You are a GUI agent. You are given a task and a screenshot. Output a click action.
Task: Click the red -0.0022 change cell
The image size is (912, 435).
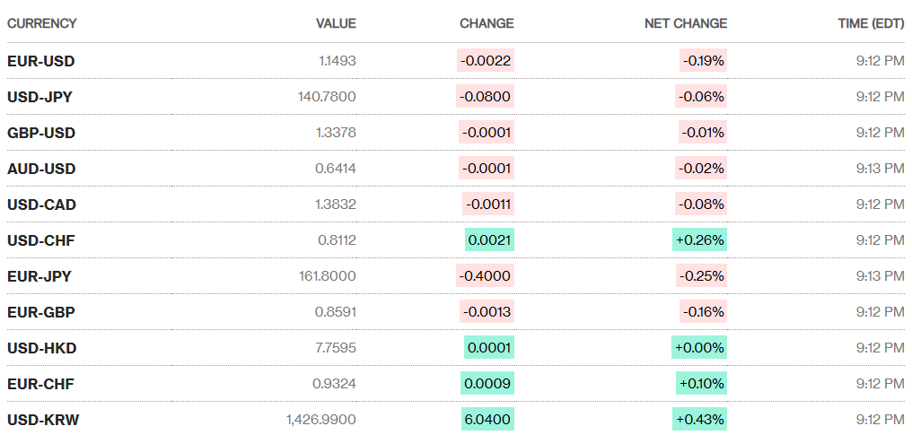(x=486, y=61)
